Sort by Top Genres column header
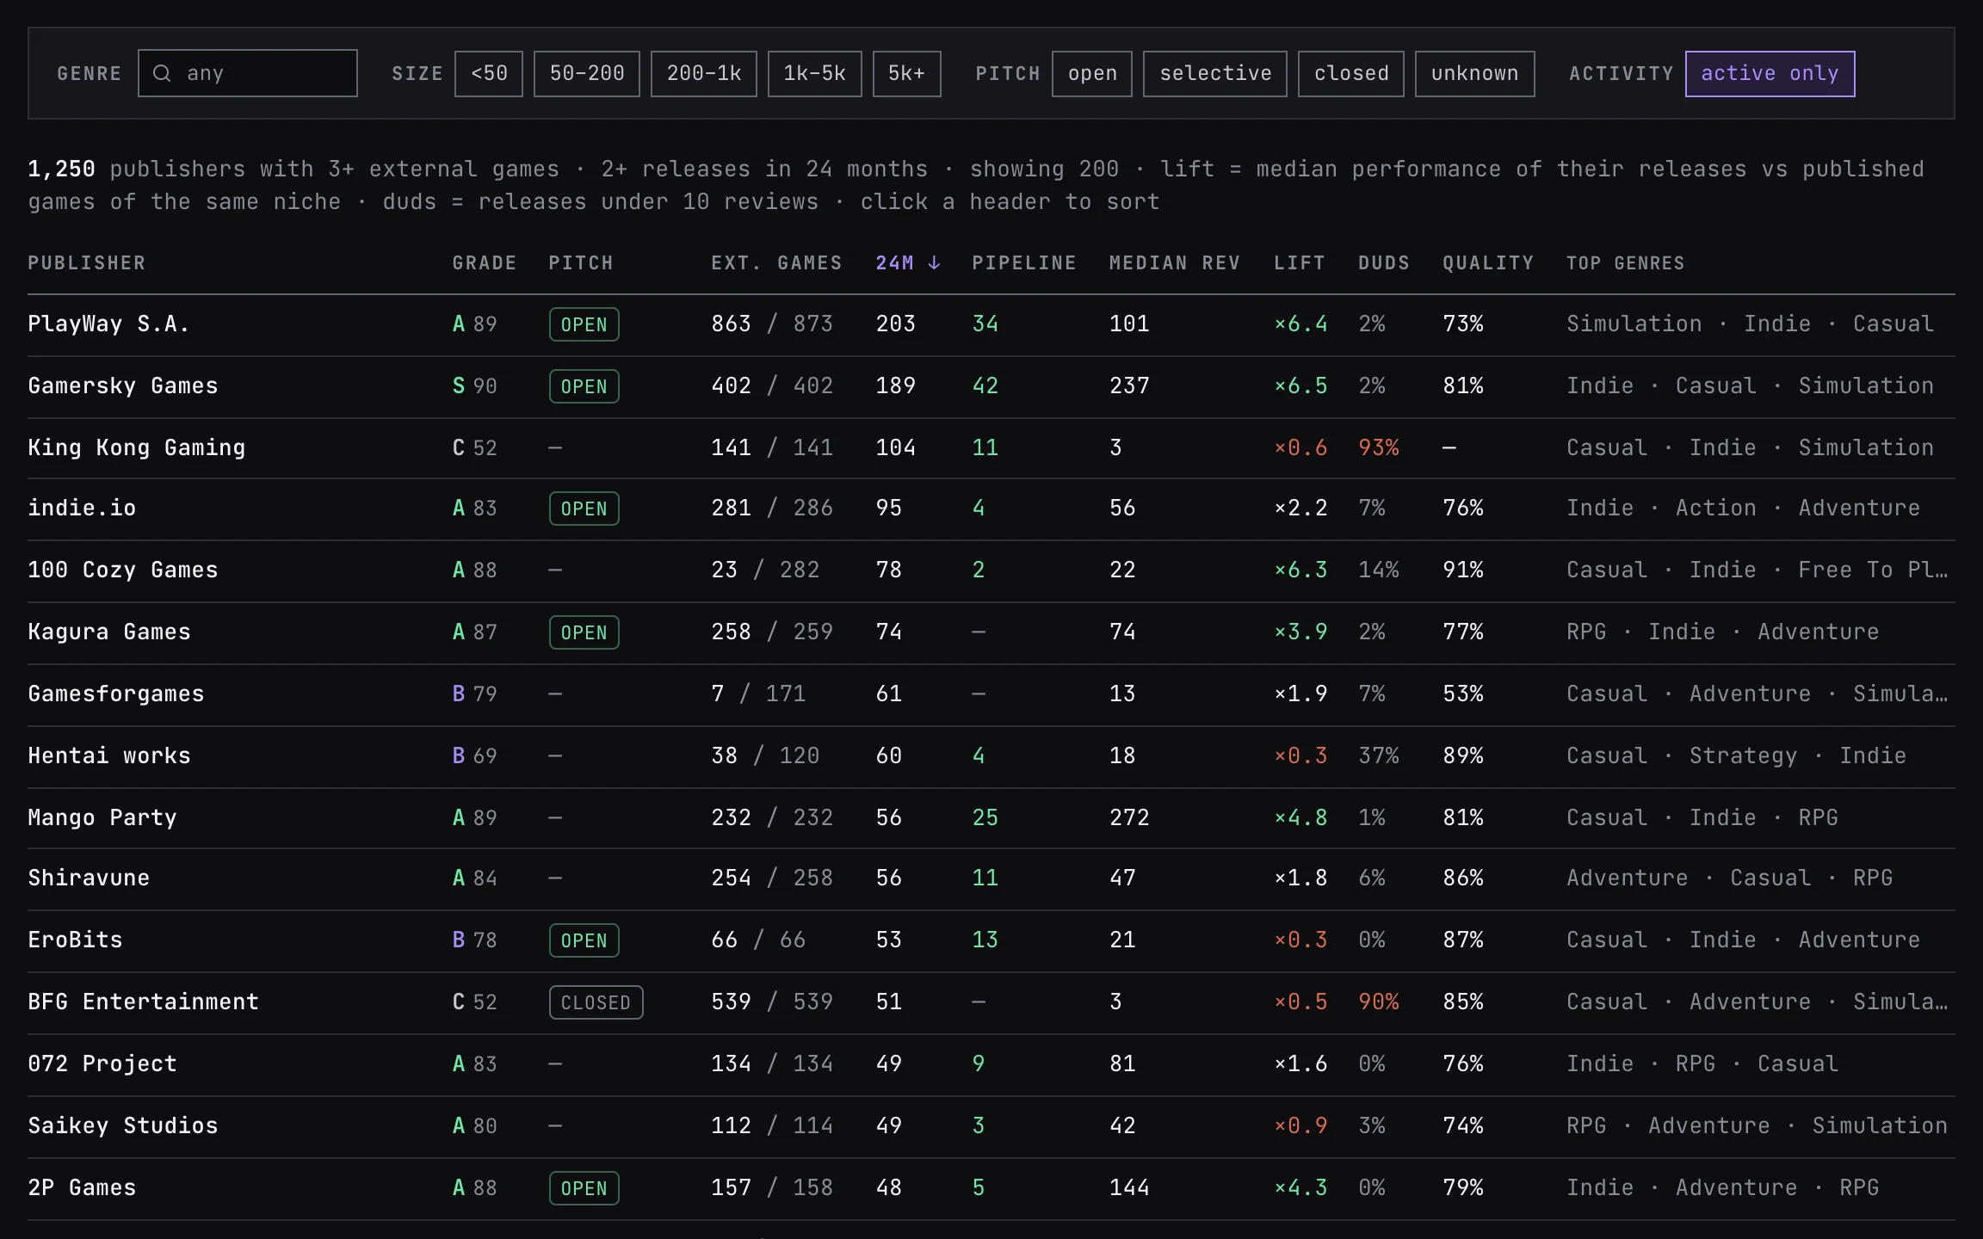The height and width of the screenshot is (1239, 1983). click(1626, 263)
